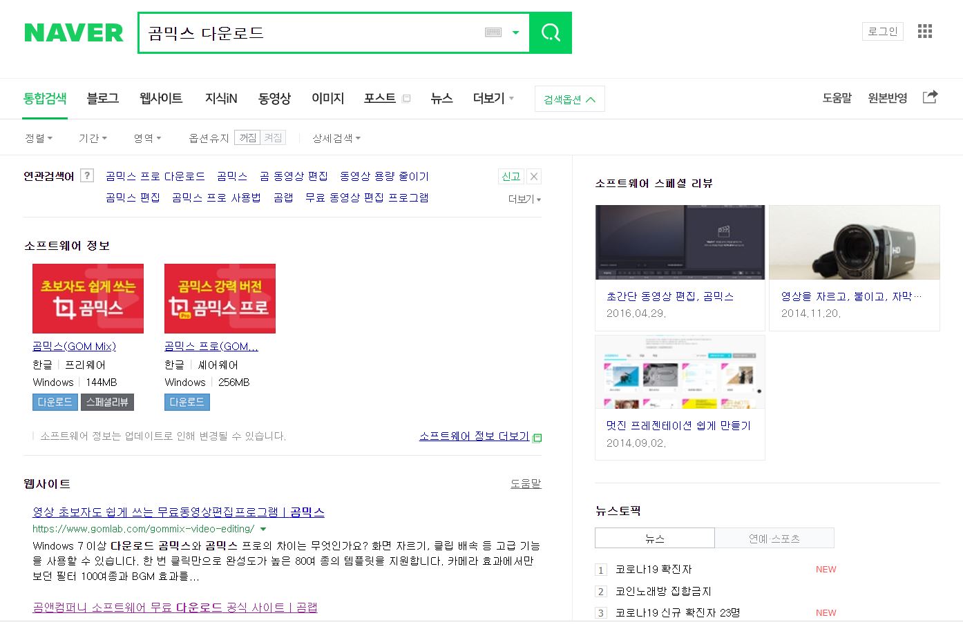Click the question mark help icon beside 연관검색어
Image resolution: width=963 pixels, height=629 pixels.
point(87,175)
